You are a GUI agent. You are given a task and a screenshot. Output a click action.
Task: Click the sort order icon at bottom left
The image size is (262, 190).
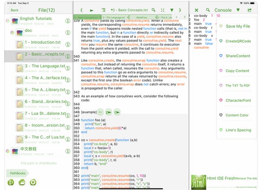pyautogui.click(x=11, y=182)
